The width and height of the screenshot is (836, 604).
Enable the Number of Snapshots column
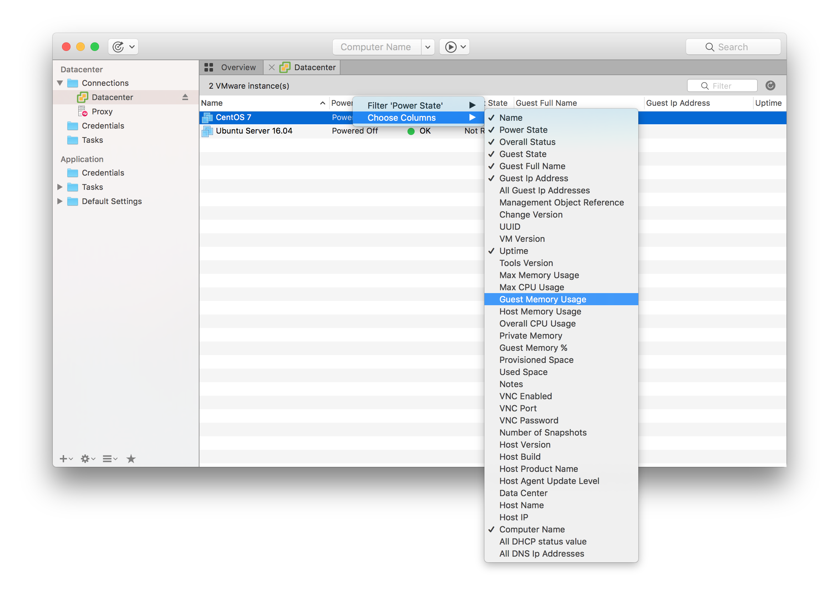tap(561, 433)
